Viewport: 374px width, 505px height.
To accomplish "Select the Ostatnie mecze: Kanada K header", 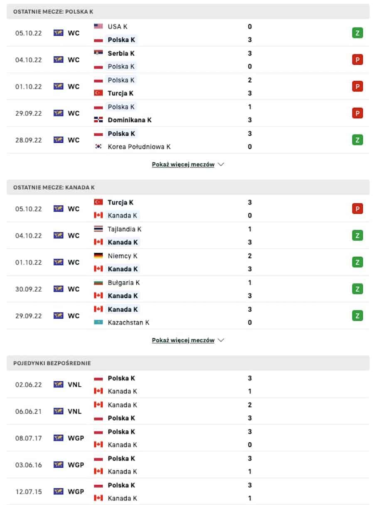I will pos(188,187).
